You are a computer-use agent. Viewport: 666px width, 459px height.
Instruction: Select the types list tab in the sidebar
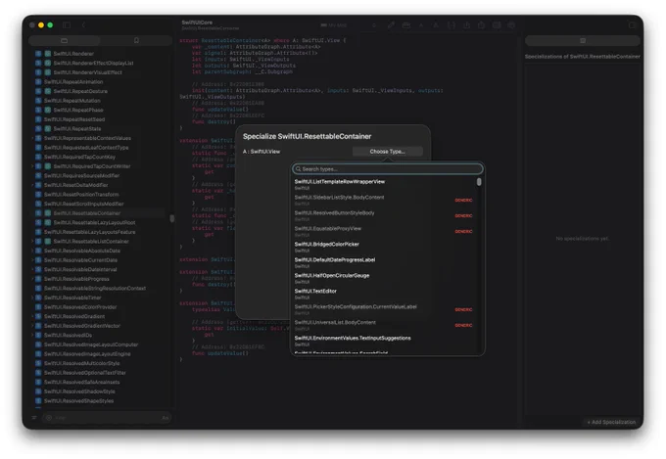(x=64, y=40)
